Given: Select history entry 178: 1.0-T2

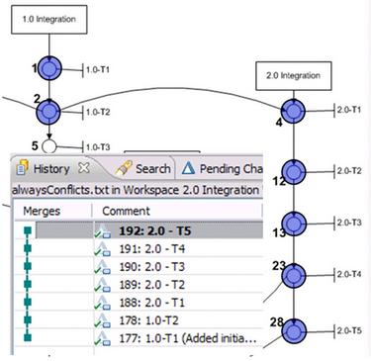Looking at the screenshot, I should 148,320.
